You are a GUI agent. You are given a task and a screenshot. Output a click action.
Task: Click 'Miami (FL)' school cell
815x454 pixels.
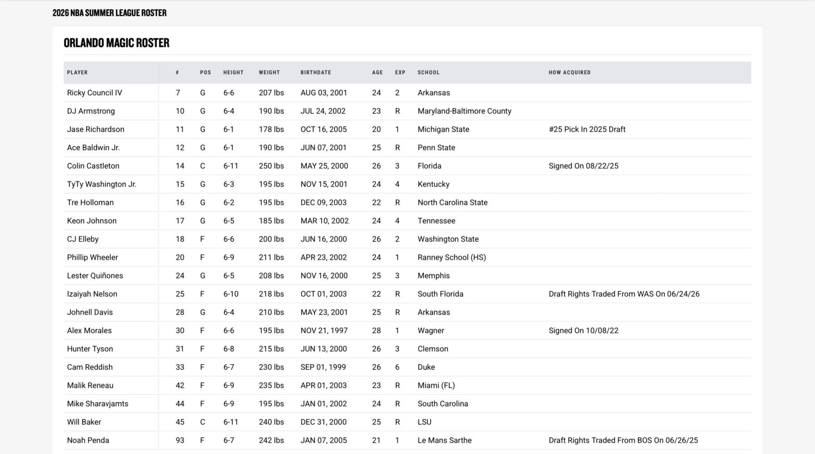(436, 385)
